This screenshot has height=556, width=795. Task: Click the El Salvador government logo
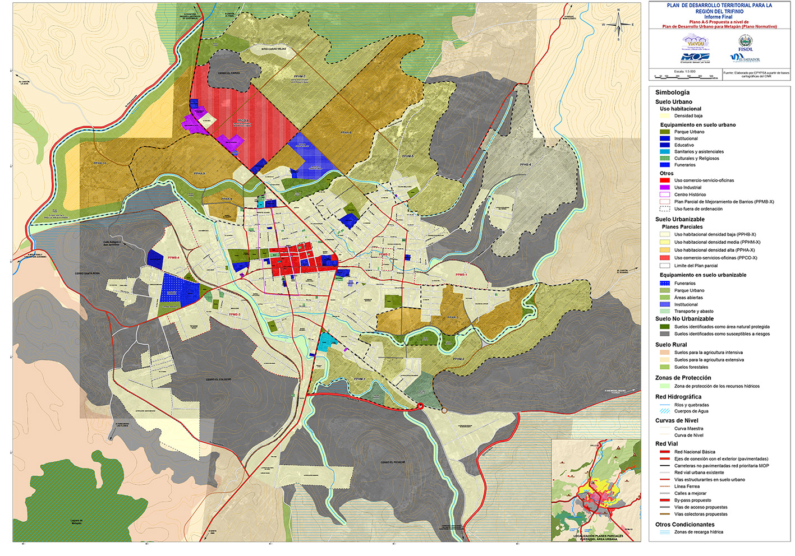click(x=745, y=58)
